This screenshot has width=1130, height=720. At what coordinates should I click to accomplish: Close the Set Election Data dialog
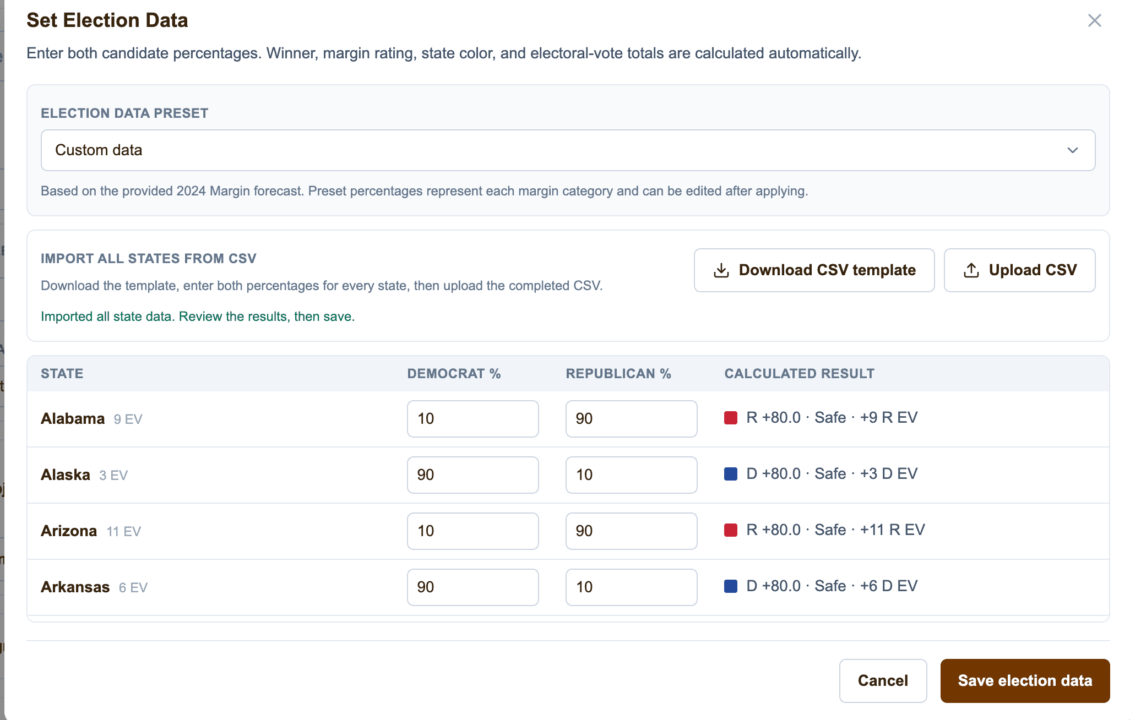coord(1094,20)
